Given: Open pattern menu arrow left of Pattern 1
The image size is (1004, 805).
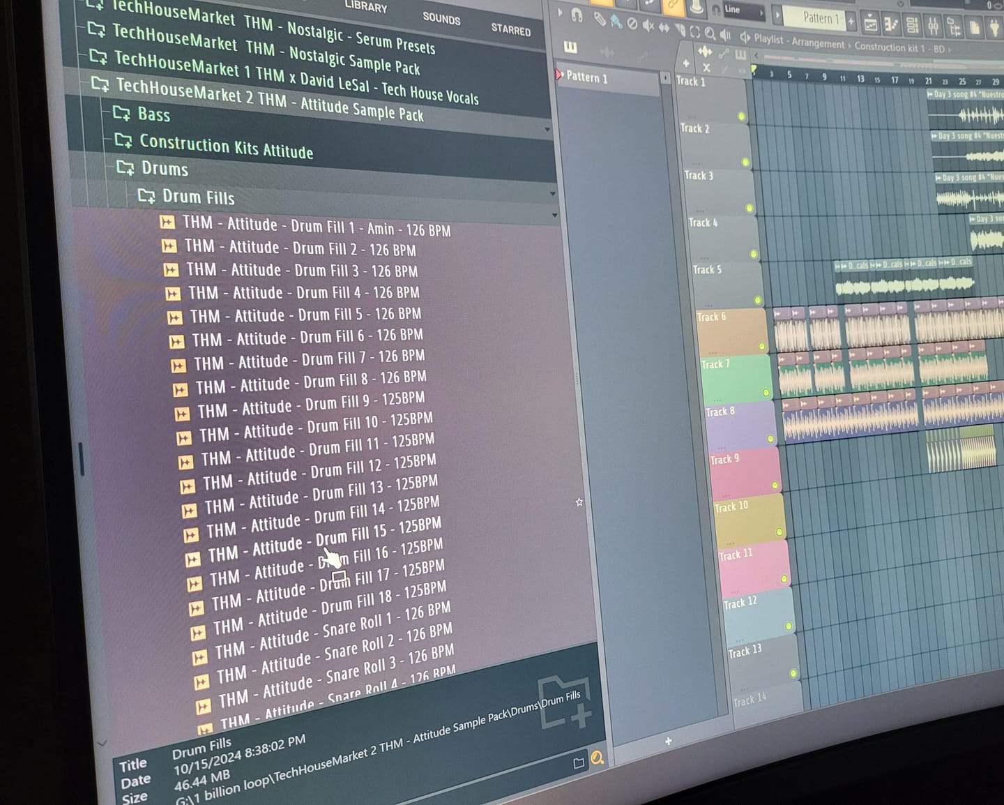Looking at the screenshot, I should [x=777, y=14].
